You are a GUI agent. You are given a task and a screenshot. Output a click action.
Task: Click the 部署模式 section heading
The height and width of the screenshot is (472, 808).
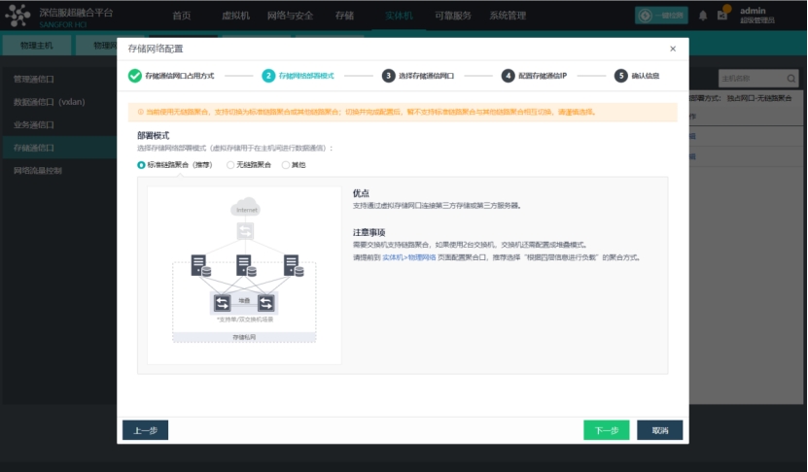[x=153, y=135]
